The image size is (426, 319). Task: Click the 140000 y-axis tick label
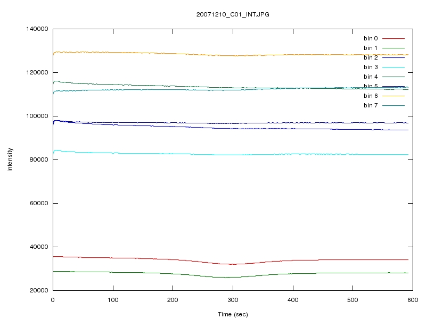point(37,29)
